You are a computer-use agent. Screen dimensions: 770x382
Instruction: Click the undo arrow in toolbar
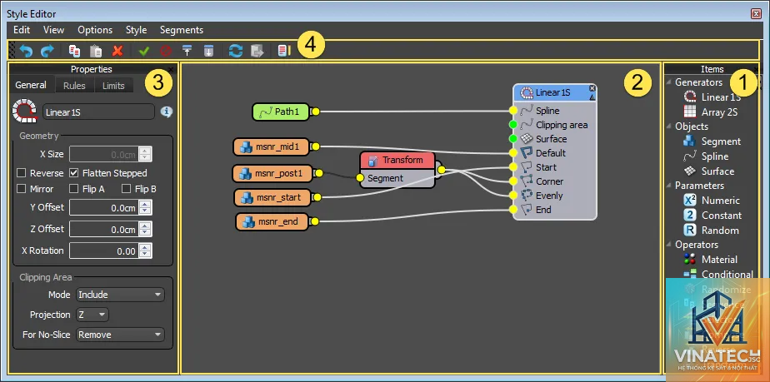26,51
